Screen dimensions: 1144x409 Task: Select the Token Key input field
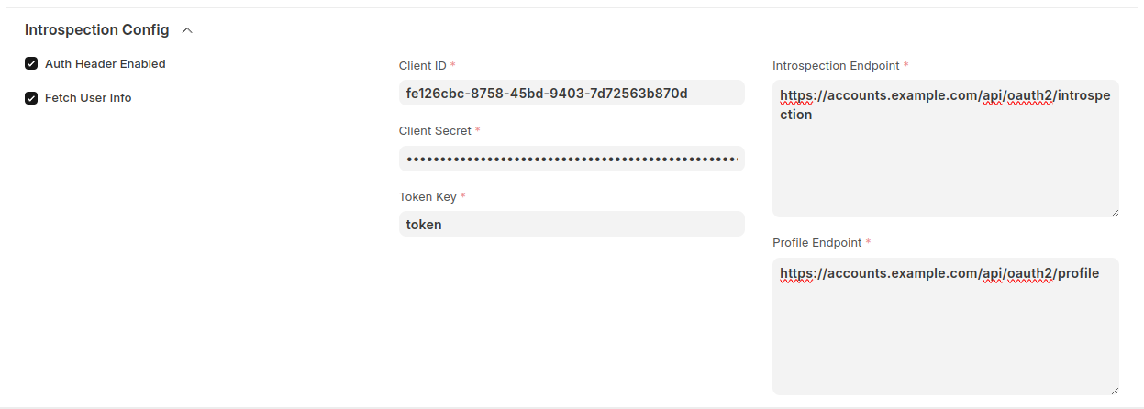pyautogui.click(x=572, y=225)
